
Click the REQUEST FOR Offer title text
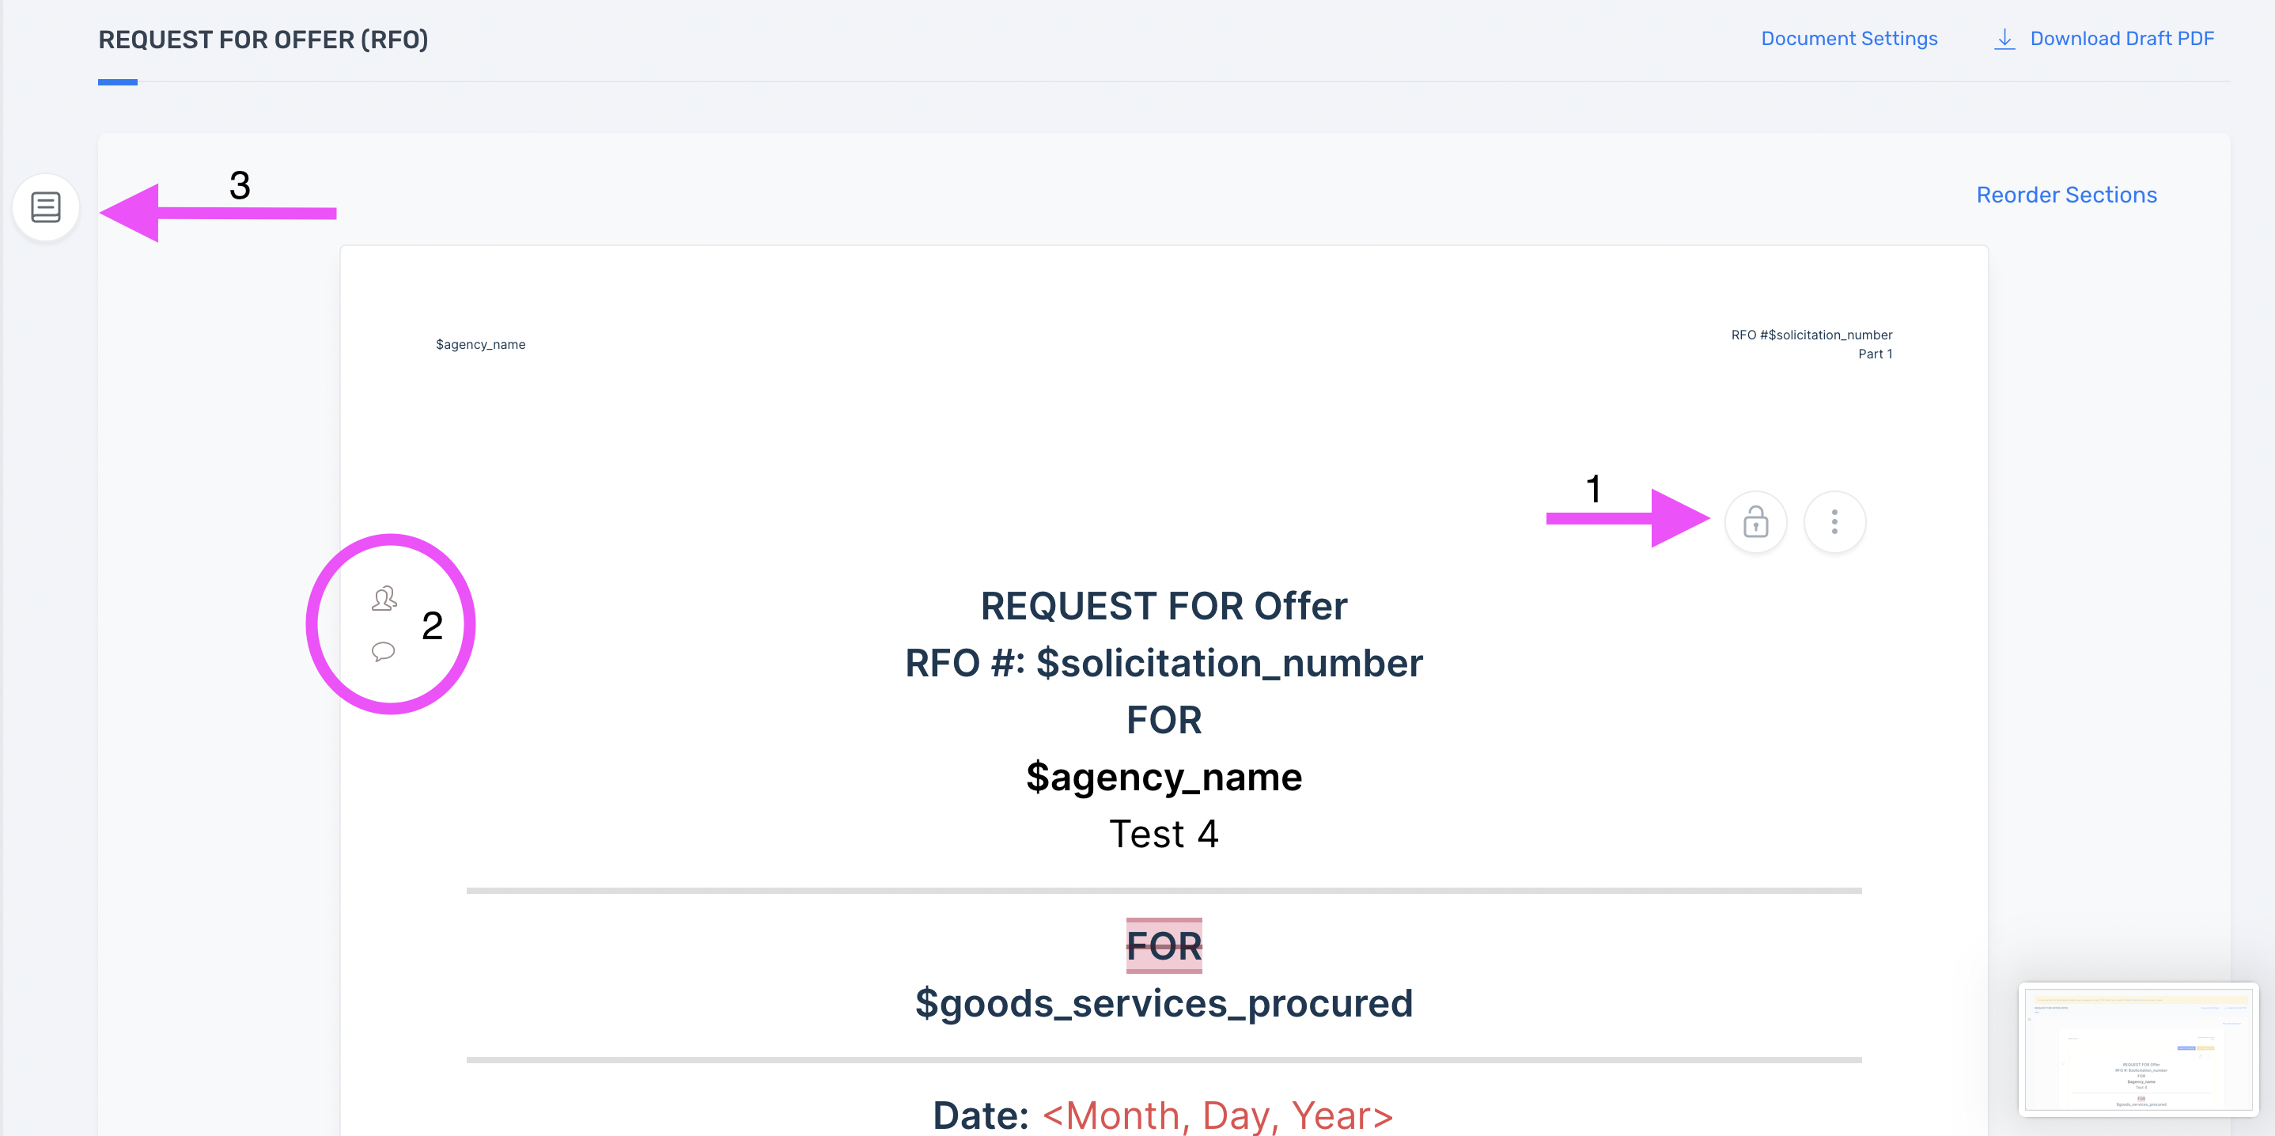coord(1164,606)
